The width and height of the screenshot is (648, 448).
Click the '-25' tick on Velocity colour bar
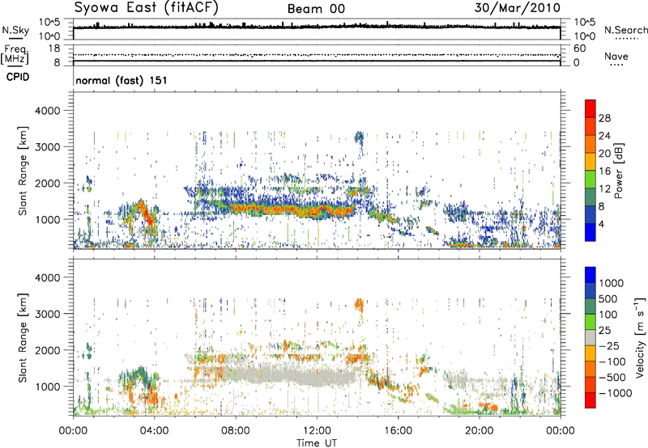609,346
